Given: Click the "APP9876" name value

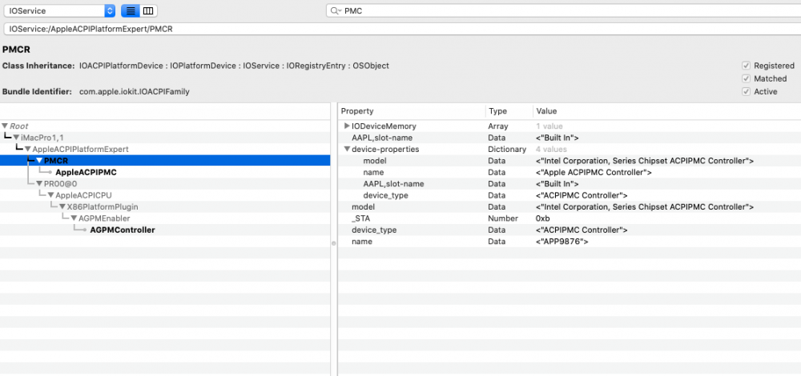Looking at the screenshot, I should pyautogui.click(x=562, y=242).
